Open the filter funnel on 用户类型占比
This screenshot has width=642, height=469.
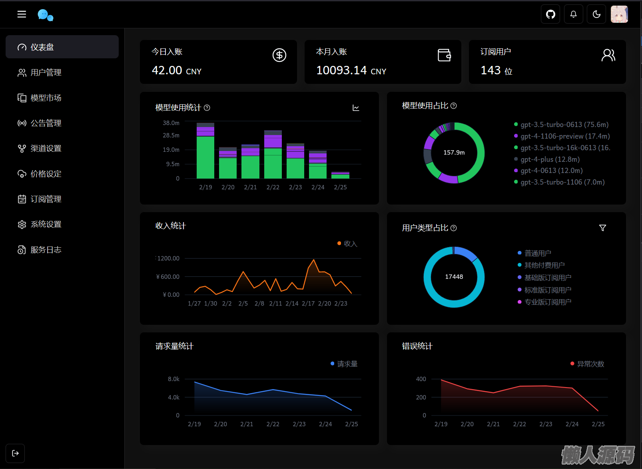tap(603, 228)
